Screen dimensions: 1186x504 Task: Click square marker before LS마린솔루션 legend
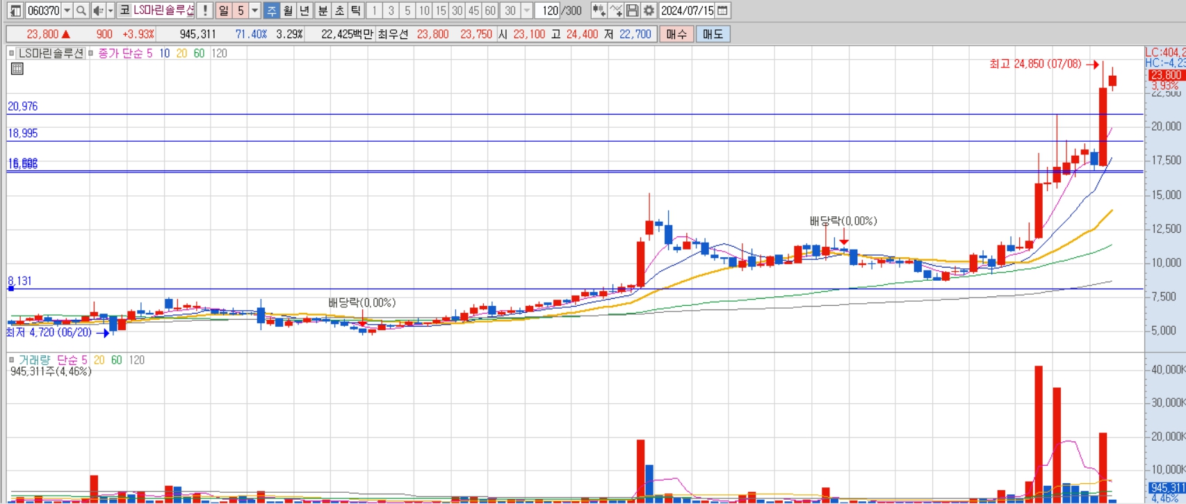(11, 53)
